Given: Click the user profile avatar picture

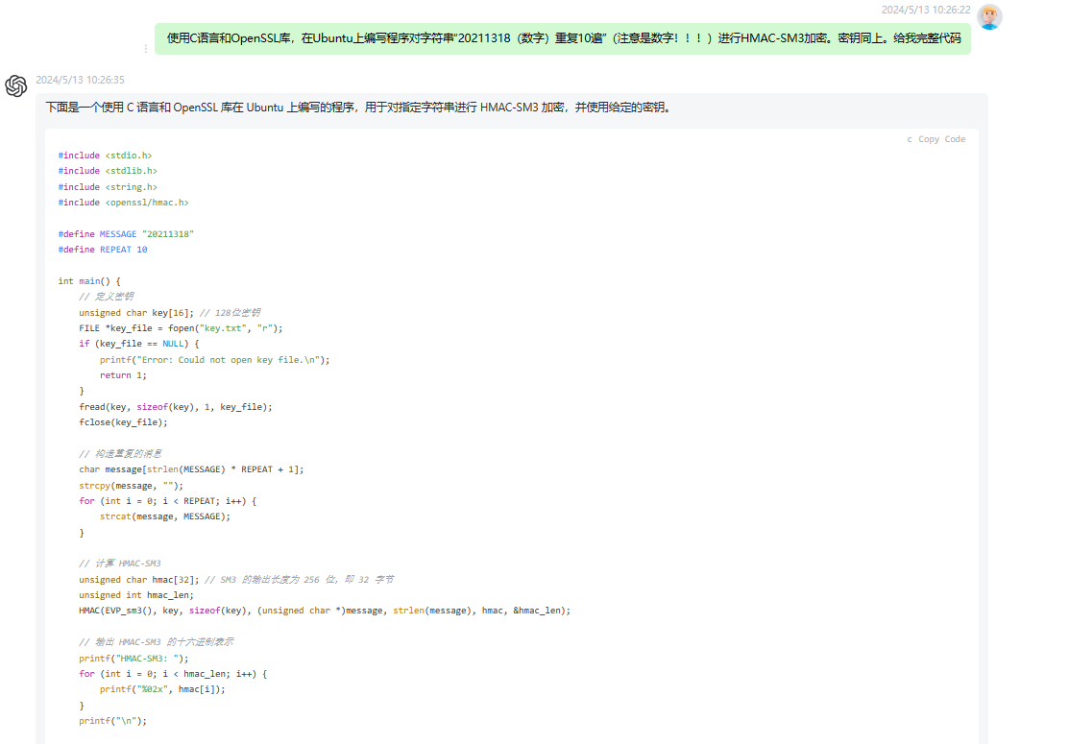Looking at the screenshot, I should click(x=990, y=17).
